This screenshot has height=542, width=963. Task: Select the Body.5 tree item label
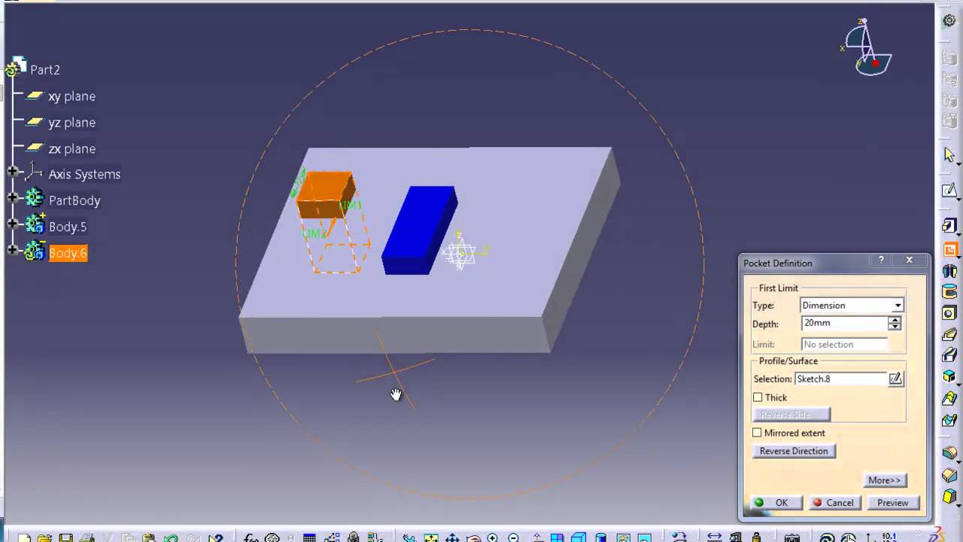tap(68, 227)
